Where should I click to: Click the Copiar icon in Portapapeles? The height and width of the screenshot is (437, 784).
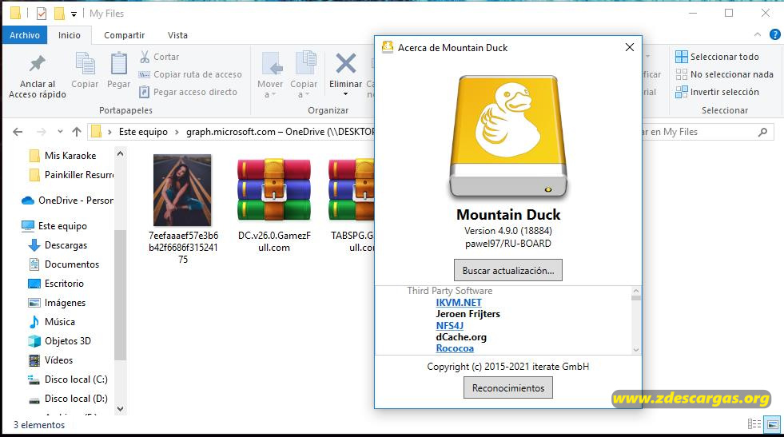pyautogui.click(x=85, y=64)
